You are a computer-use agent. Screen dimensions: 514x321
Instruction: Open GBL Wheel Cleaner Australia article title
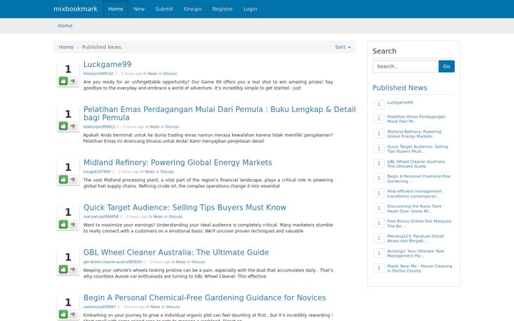click(176, 253)
